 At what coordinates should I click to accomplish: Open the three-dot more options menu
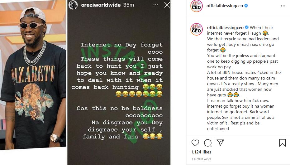pos(283,6)
